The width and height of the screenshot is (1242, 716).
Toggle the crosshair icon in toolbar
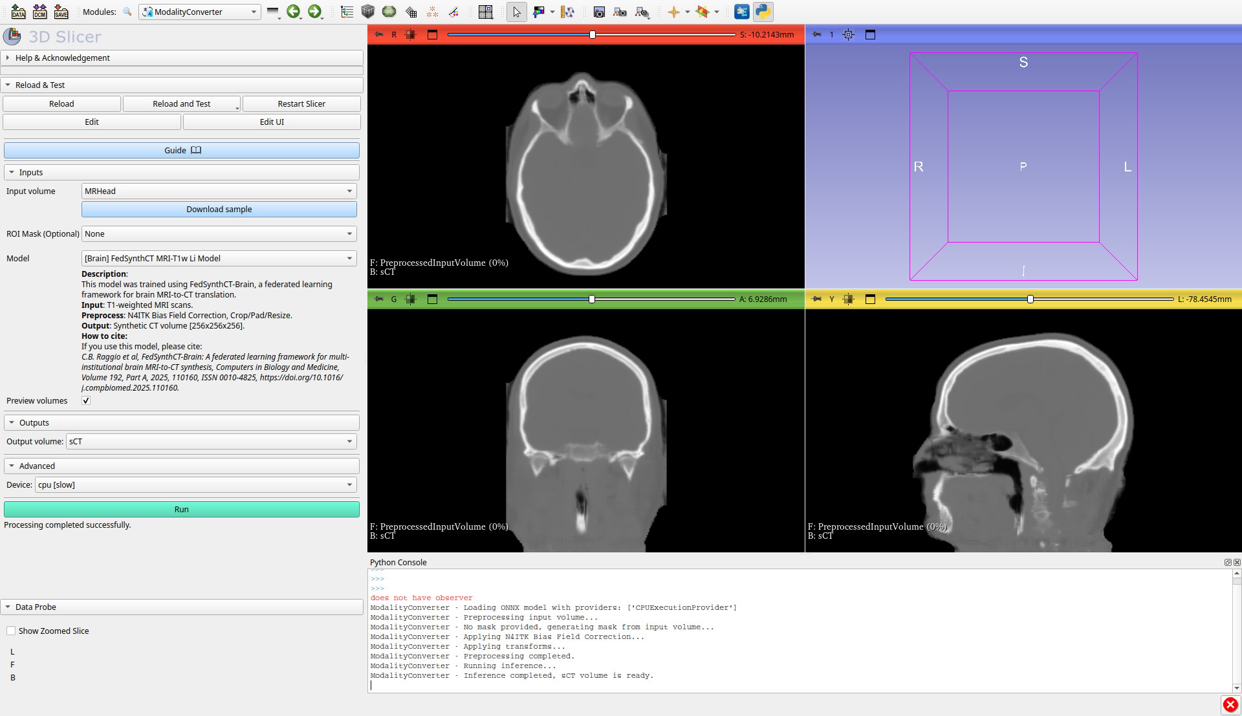(x=673, y=12)
